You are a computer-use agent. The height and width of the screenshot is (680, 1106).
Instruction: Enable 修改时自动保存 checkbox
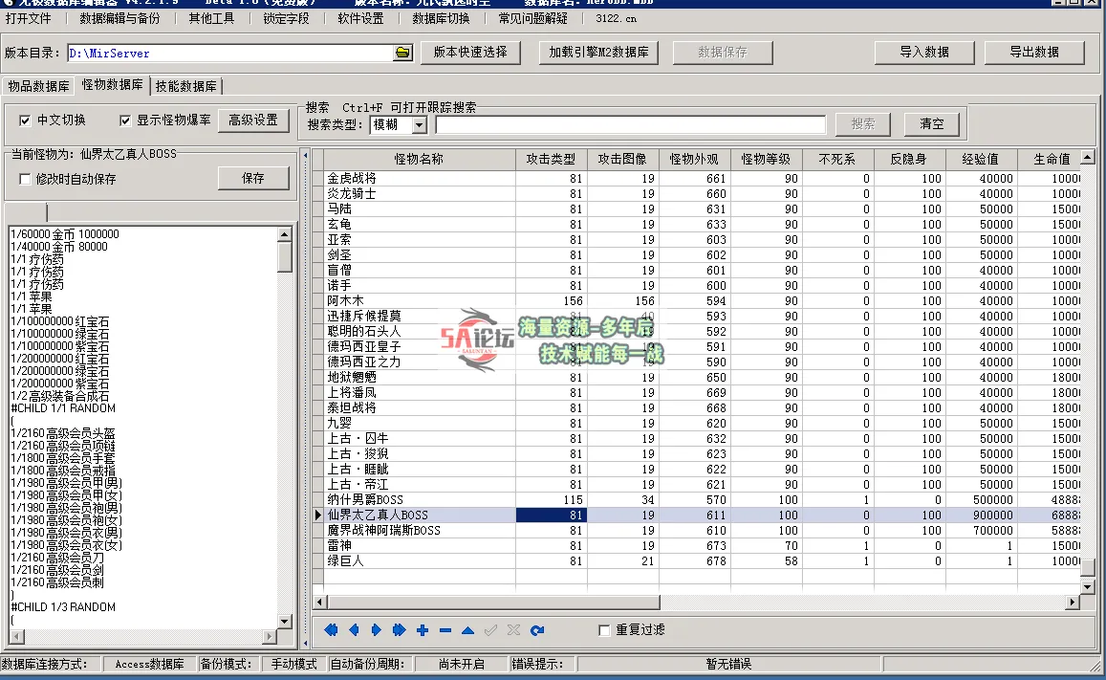coord(25,179)
